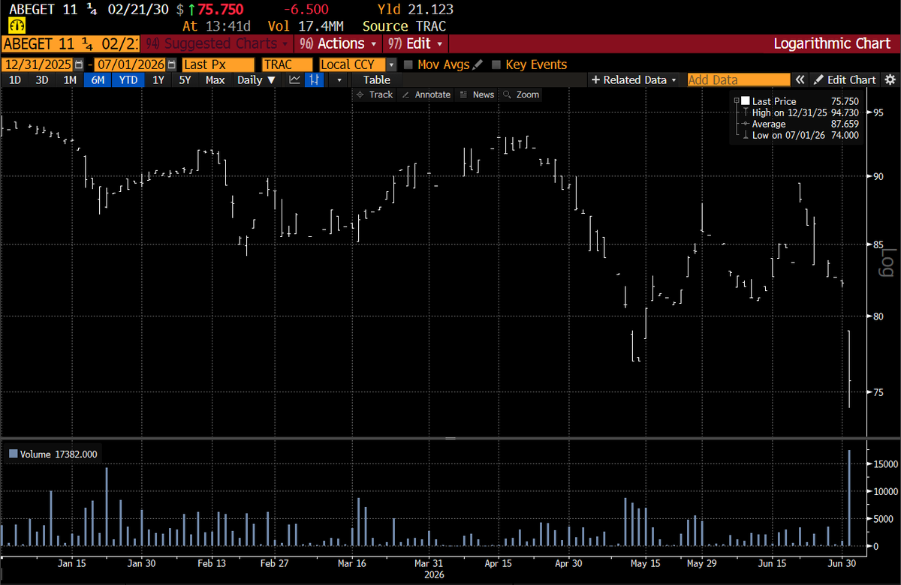Click the Low on 07/01/26 legend entry
901x585 pixels.
click(x=805, y=135)
